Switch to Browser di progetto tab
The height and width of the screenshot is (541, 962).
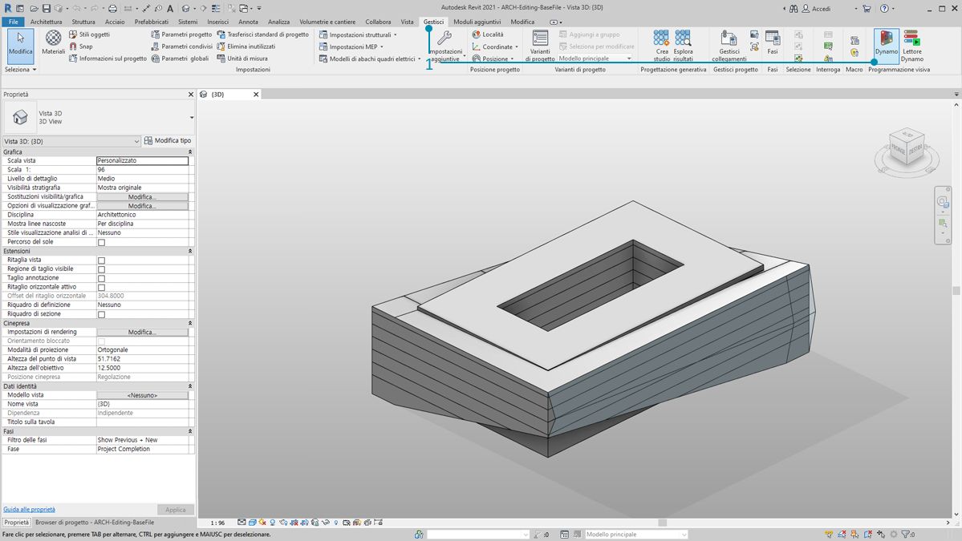(x=95, y=523)
